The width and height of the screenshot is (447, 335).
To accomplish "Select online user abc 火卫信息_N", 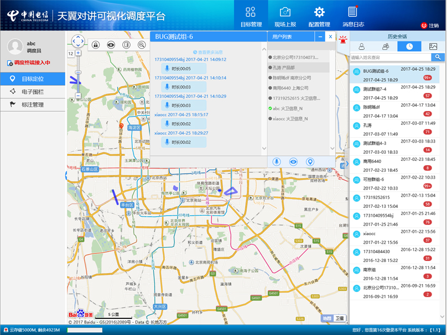I will [x=299, y=108].
